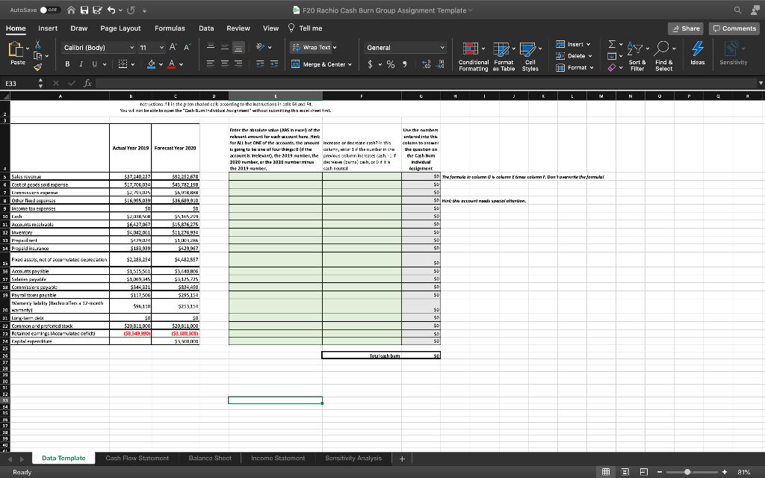Toggle the AutoSave switch
This screenshot has width=765, height=478.
point(50,10)
